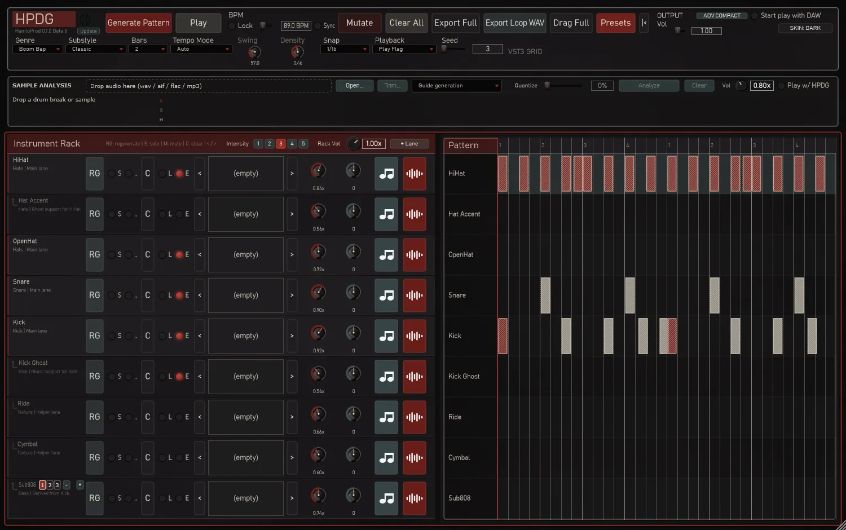Click the waveform icon in Hat Accent row
This screenshot has height=530, width=846.
click(x=415, y=214)
